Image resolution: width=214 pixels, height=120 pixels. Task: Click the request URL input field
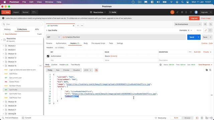click(x=124, y=37)
